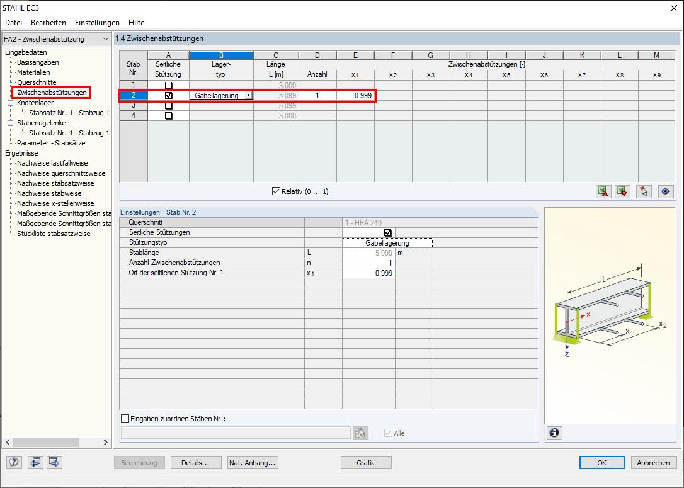Image resolution: width=684 pixels, height=488 pixels.
Task: Click the Details... button
Action: coord(196,463)
